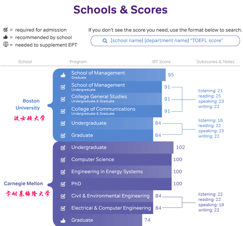The height and width of the screenshot is (226, 243).
Task: Click the Boston University group bracket label
Action: pyautogui.click(x=28, y=104)
